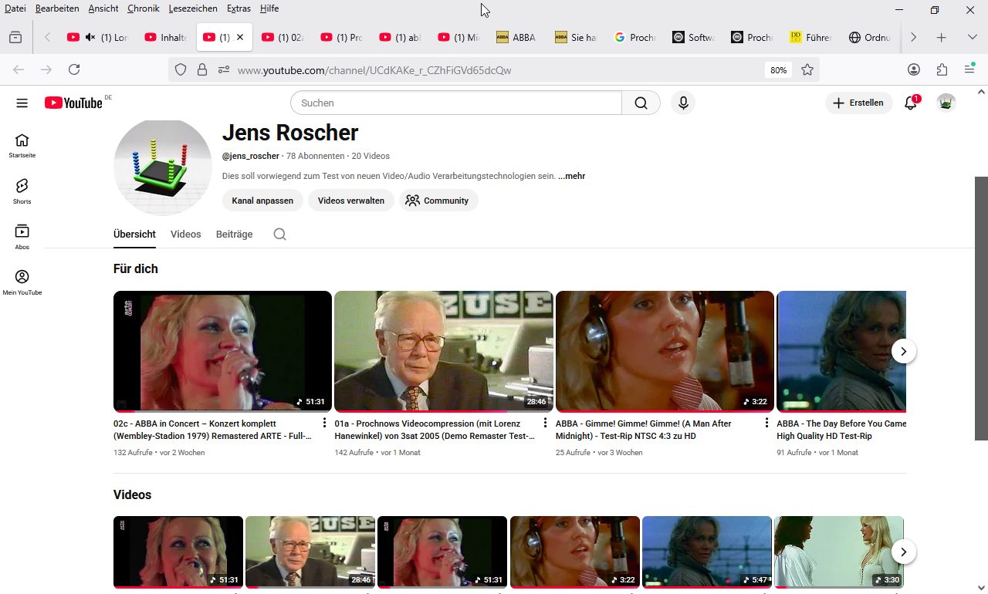
Task: Open the Lesezeichen menu
Action: tap(192, 8)
